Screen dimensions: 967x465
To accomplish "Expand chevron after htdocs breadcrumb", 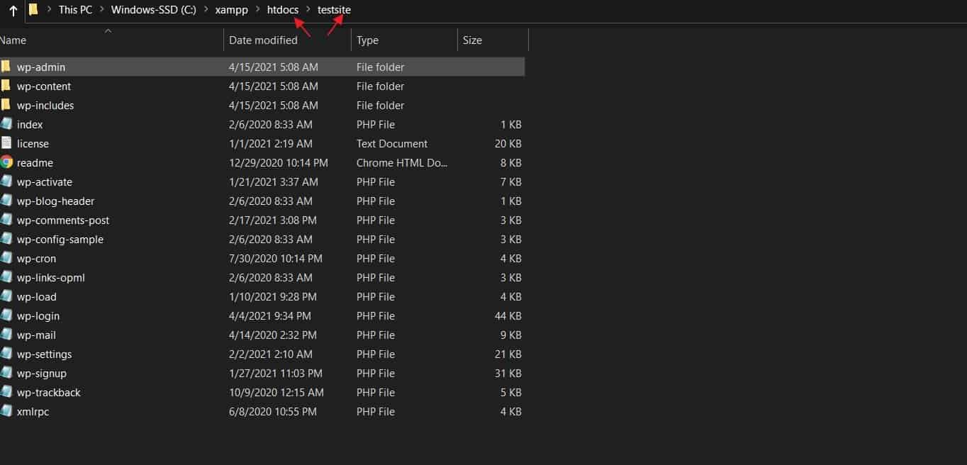I will [308, 10].
